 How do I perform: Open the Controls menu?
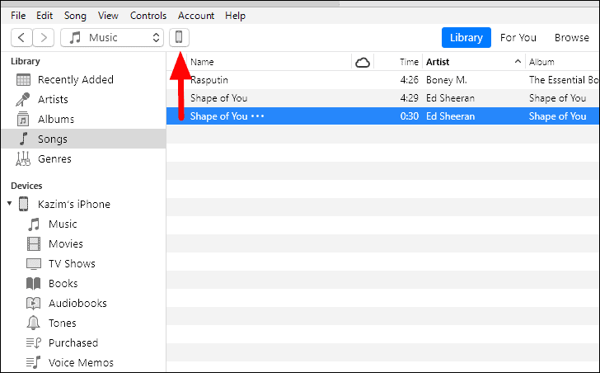pyautogui.click(x=148, y=16)
